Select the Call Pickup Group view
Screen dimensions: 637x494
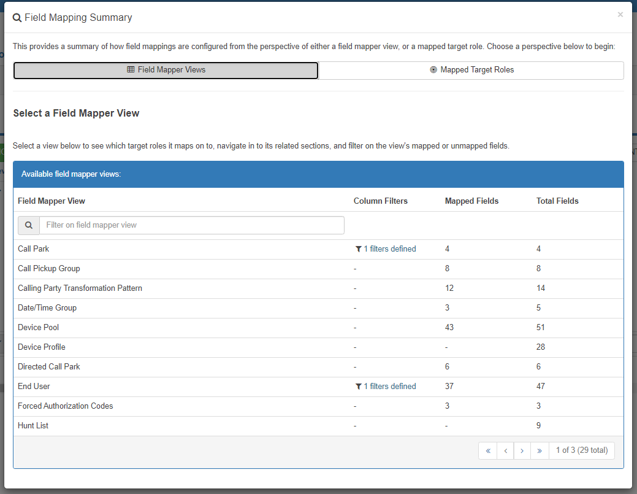(49, 269)
